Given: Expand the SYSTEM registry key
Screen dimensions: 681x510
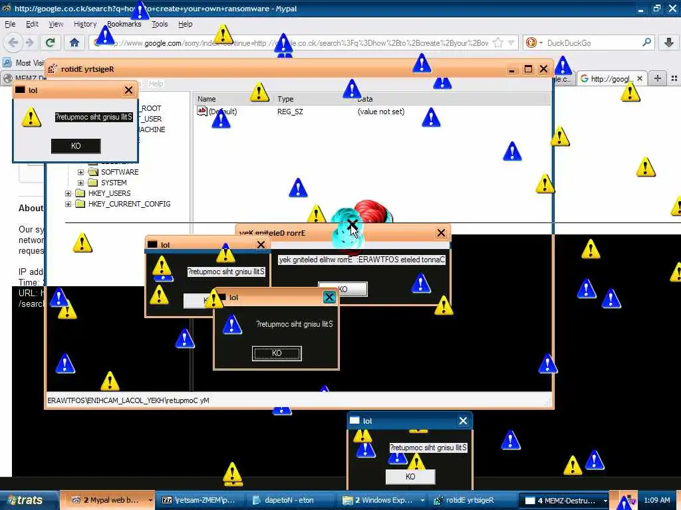Looking at the screenshot, I should (80, 183).
